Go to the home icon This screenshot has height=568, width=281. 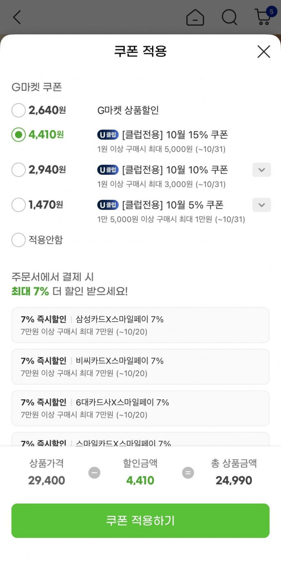tap(195, 17)
